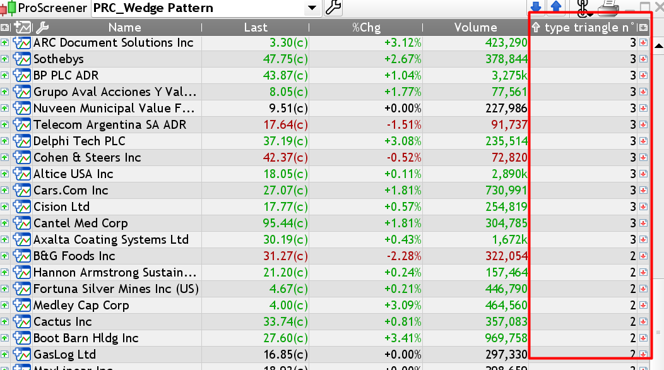Image resolution: width=664 pixels, height=370 pixels.
Task: Click the blue up arrow button
Action: pos(556,7)
